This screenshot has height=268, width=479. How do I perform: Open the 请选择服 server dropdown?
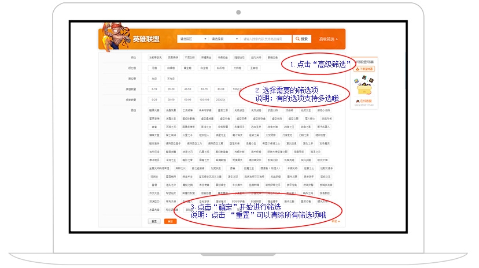coord(223,39)
